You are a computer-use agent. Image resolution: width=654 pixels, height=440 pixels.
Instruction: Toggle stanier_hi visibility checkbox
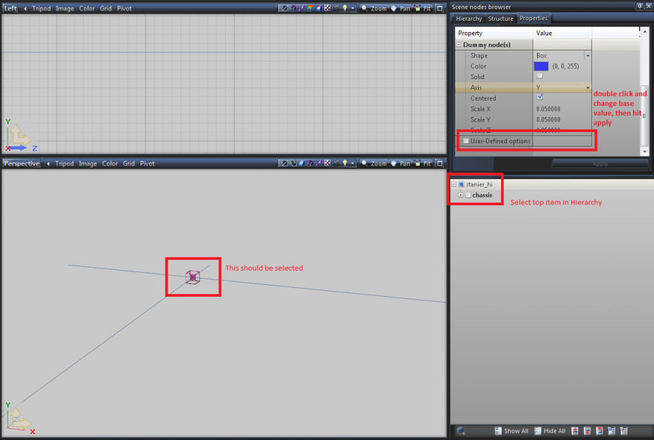coord(461,184)
